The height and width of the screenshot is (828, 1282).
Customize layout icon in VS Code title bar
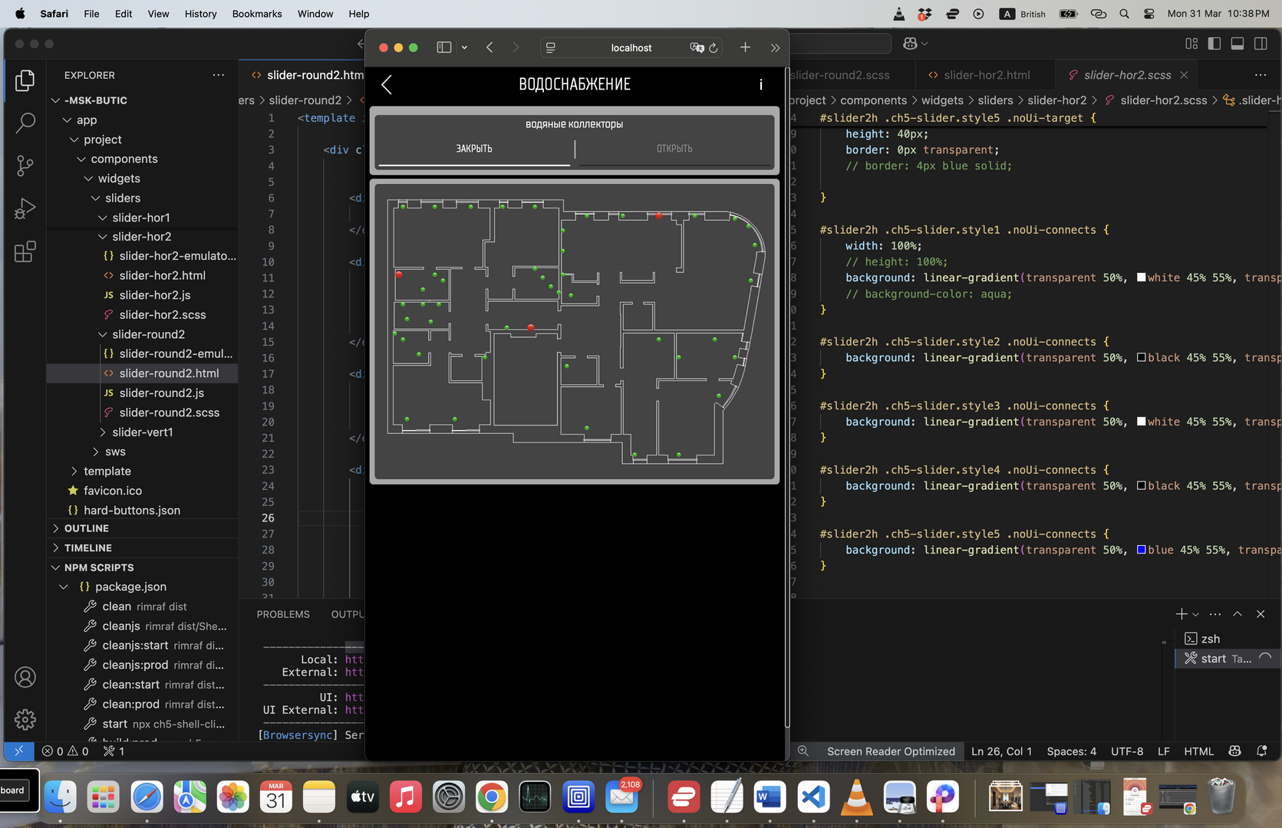[x=1191, y=44]
